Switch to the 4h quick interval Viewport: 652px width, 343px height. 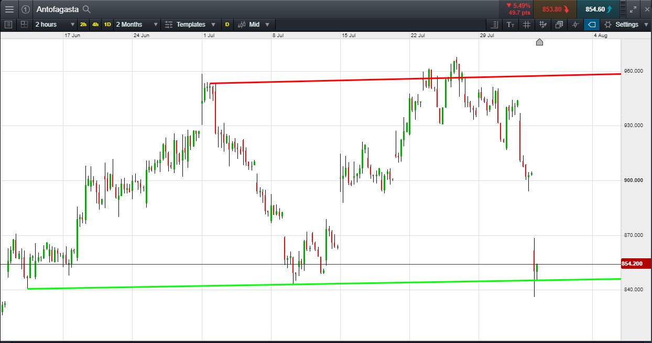coord(95,24)
